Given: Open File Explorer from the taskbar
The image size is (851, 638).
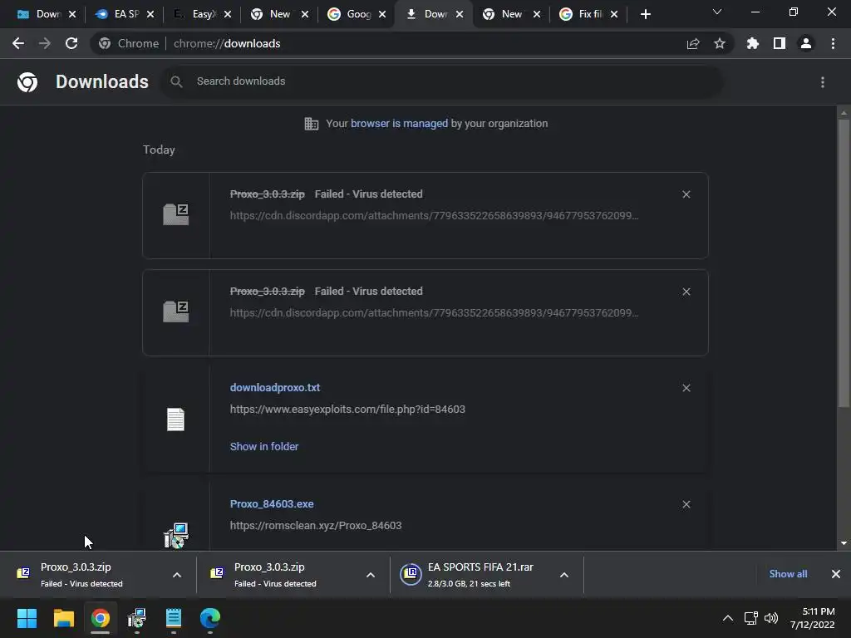Looking at the screenshot, I should pyautogui.click(x=63, y=618).
